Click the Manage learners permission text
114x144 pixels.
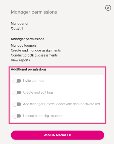[24, 46]
